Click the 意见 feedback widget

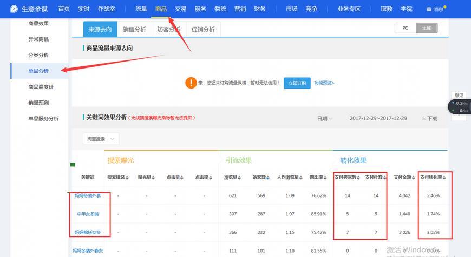pos(459,95)
